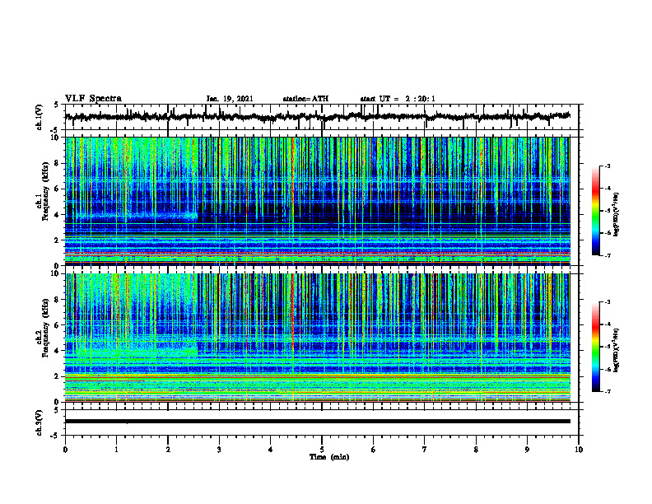The height and width of the screenshot is (504, 652).
Task: Click the ch.2 "Frequency (kHz)" axis label
Action: coord(45,328)
